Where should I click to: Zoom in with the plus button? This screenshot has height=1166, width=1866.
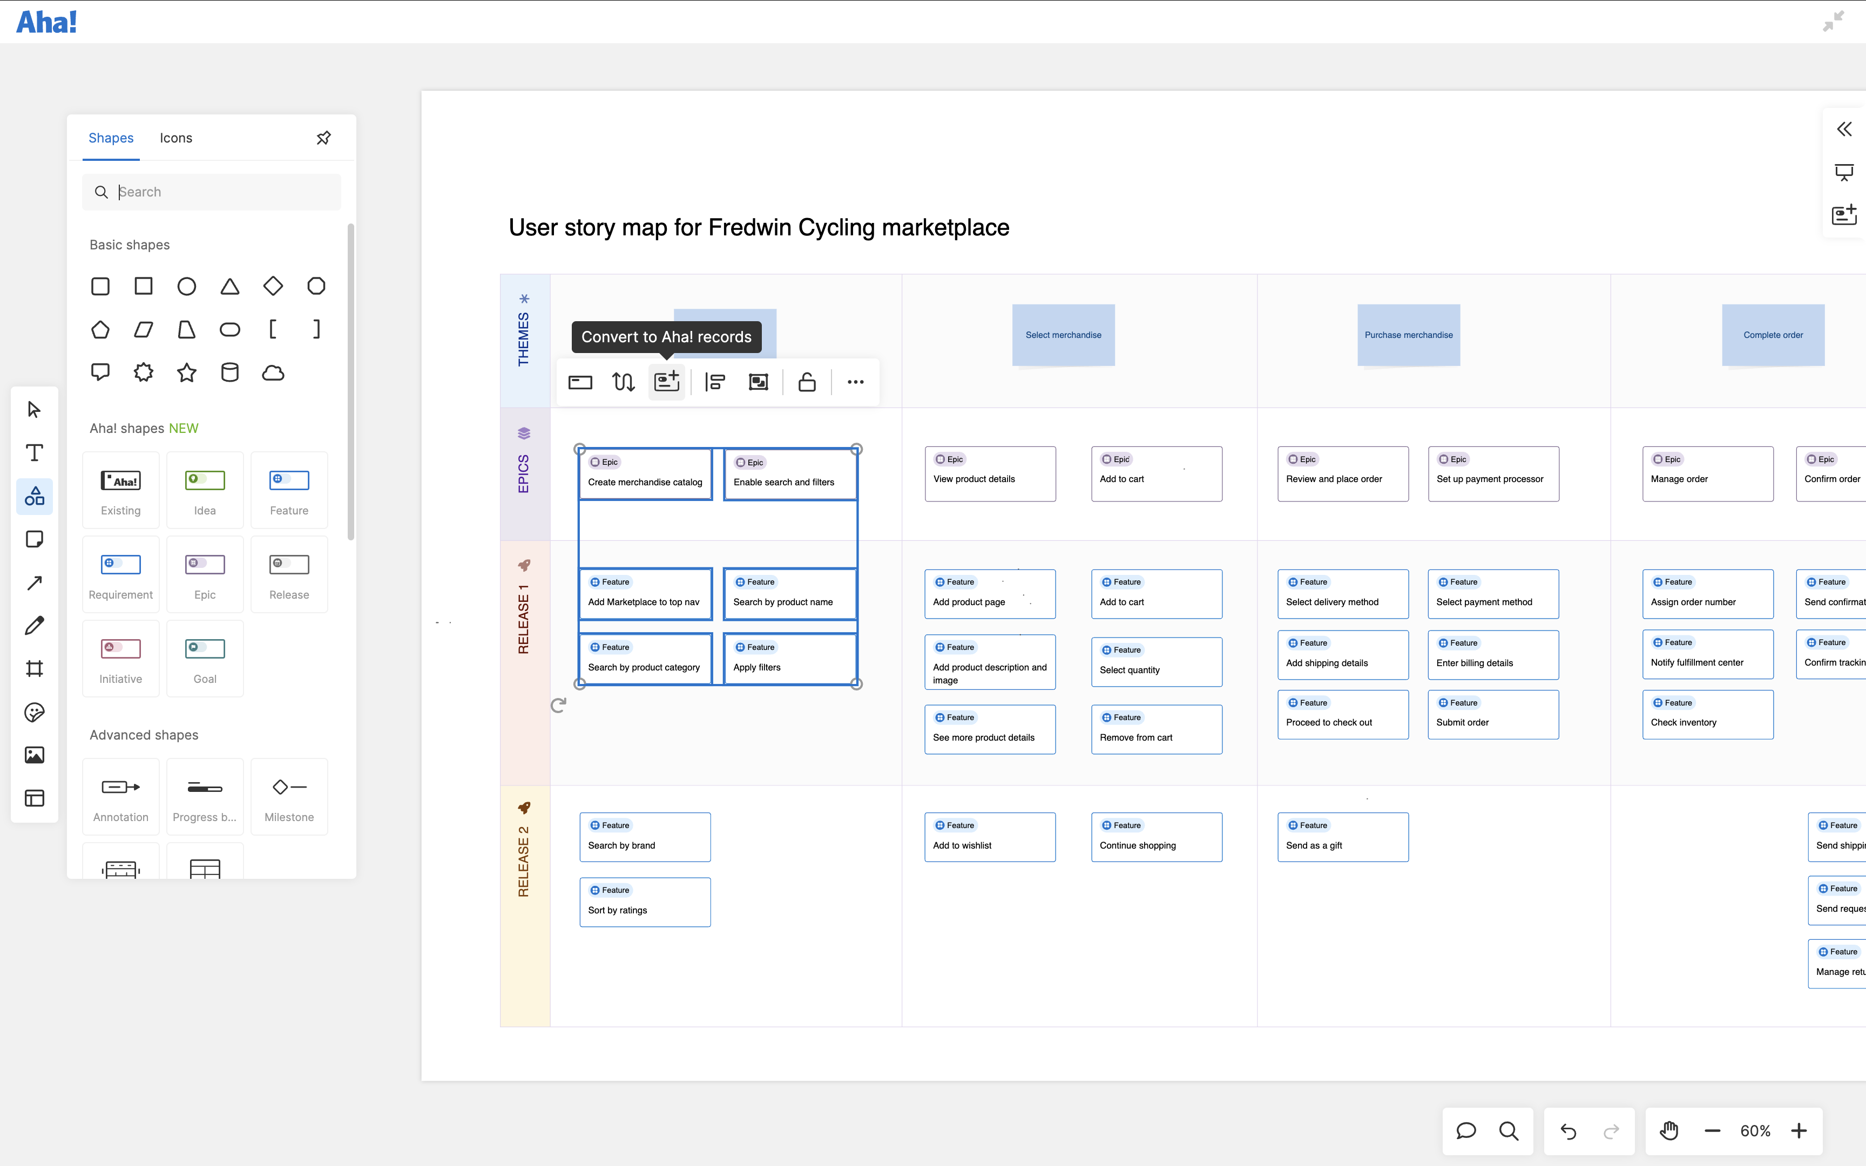[1799, 1131]
